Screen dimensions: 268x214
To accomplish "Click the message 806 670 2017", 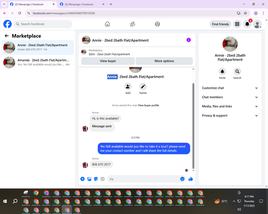I will tap(101, 164).
